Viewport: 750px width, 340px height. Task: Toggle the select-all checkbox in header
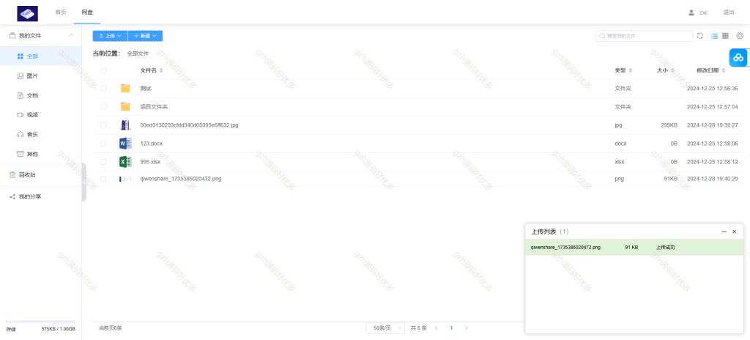pos(103,71)
